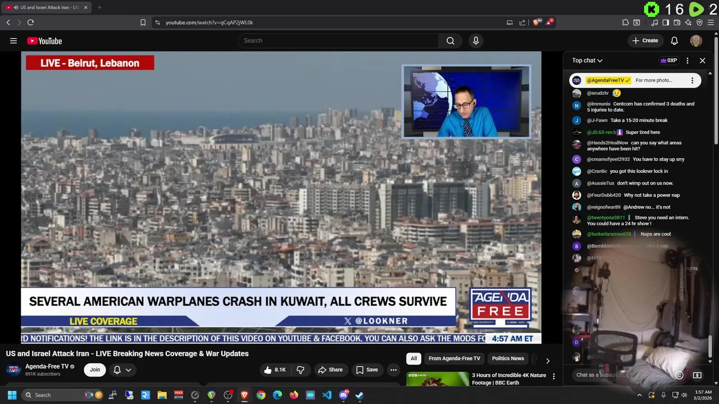Select the All filter chip
The width and height of the screenshot is (719, 404).
[414, 359]
